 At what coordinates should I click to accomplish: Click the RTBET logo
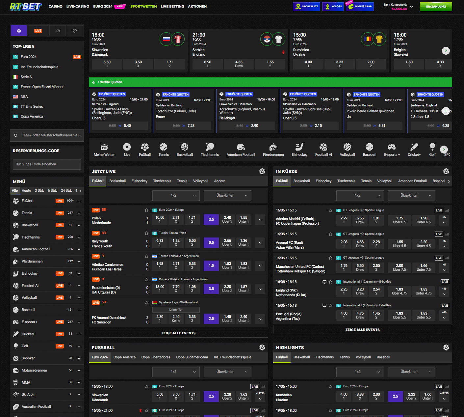coord(26,7)
